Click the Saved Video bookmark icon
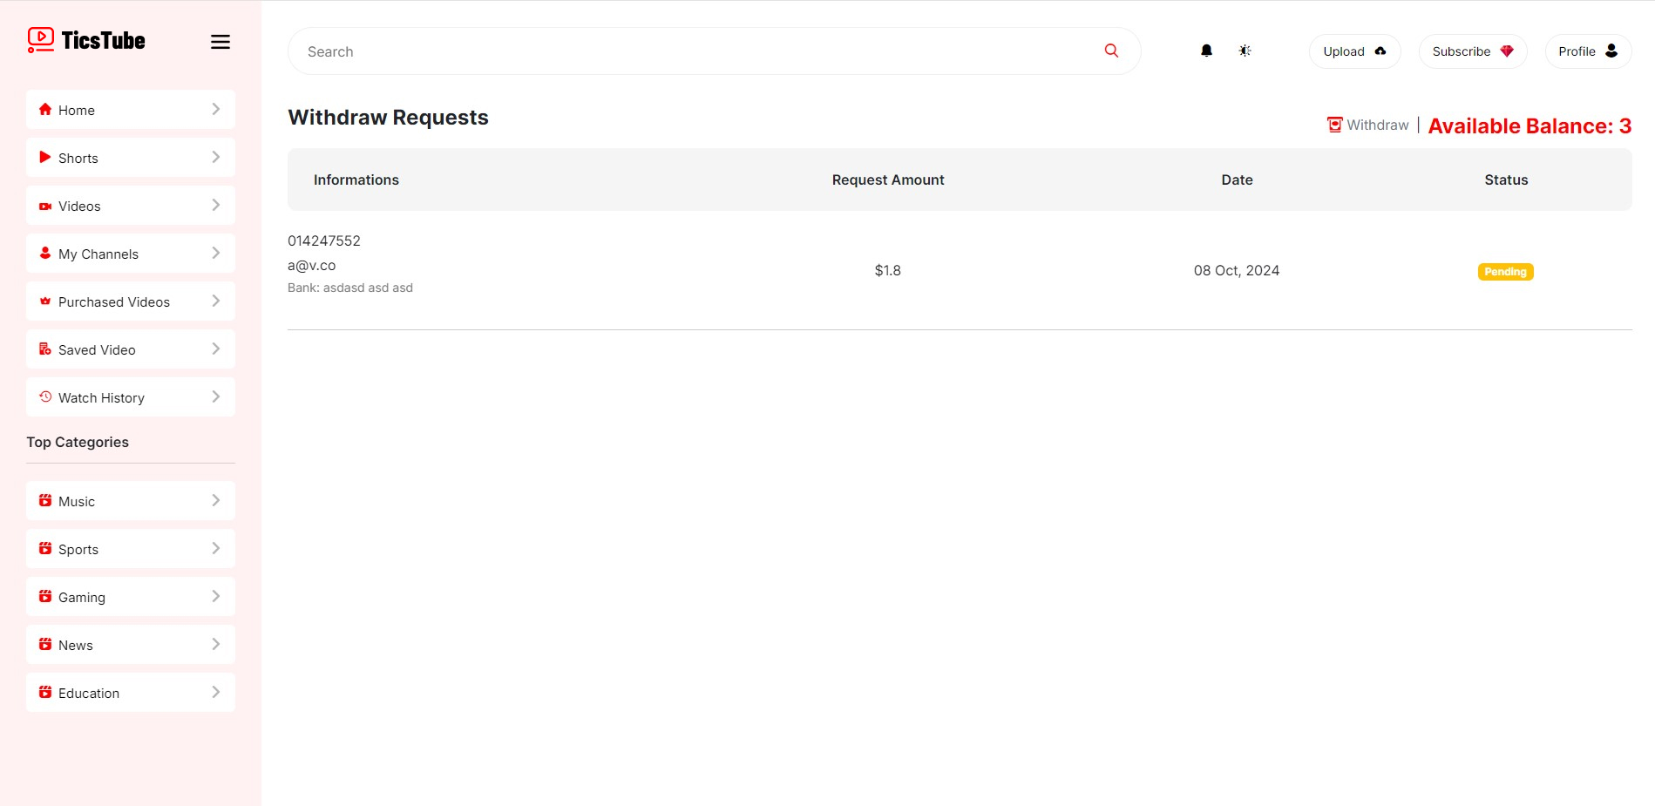The width and height of the screenshot is (1655, 806). tap(45, 349)
